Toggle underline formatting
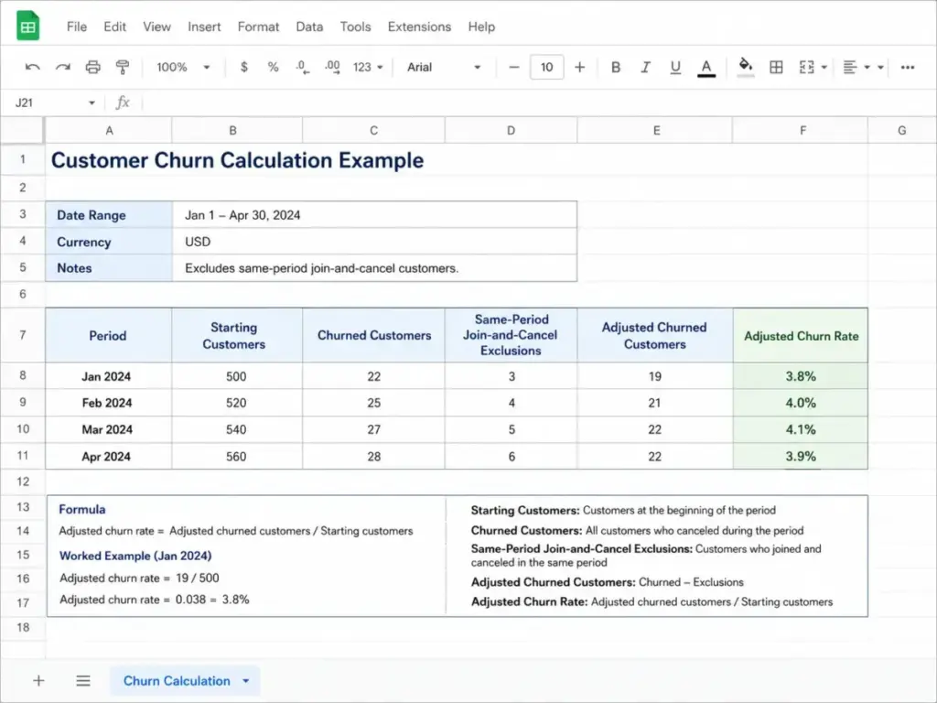The image size is (937, 703). click(x=675, y=67)
